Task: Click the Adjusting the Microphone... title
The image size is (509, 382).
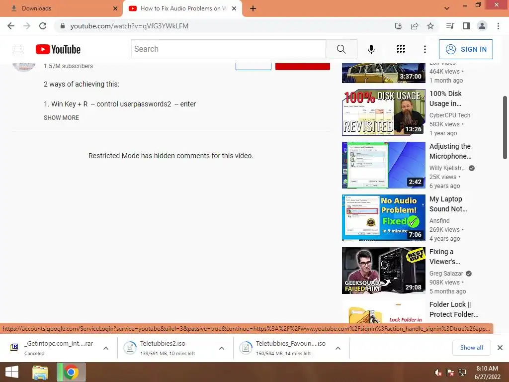Action: coord(450,151)
